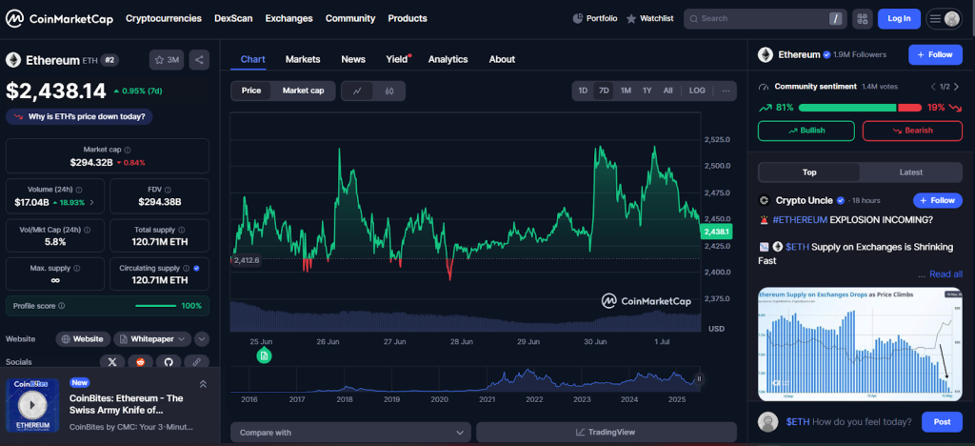Switch to candlestick chart icon
The height and width of the screenshot is (446, 975).
389,91
